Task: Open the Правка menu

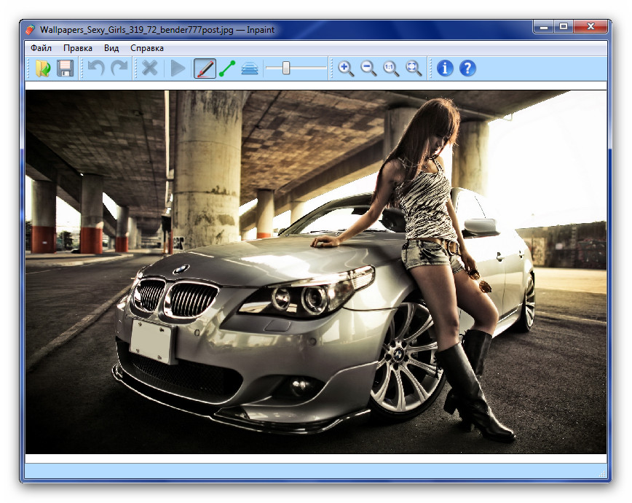Action: coord(78,48)
